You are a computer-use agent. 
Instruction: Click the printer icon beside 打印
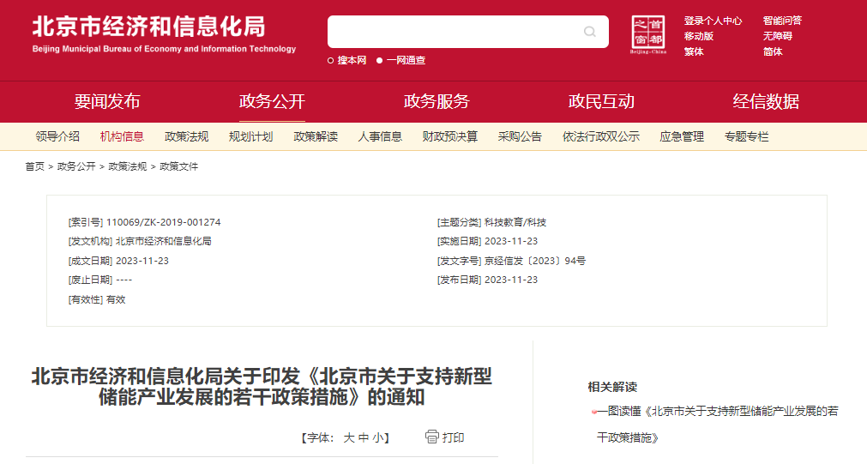coord(432,437)
